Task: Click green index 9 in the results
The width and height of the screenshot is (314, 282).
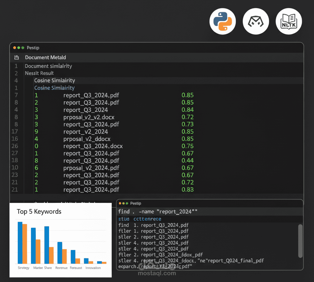Action: (x=36, y=131)
